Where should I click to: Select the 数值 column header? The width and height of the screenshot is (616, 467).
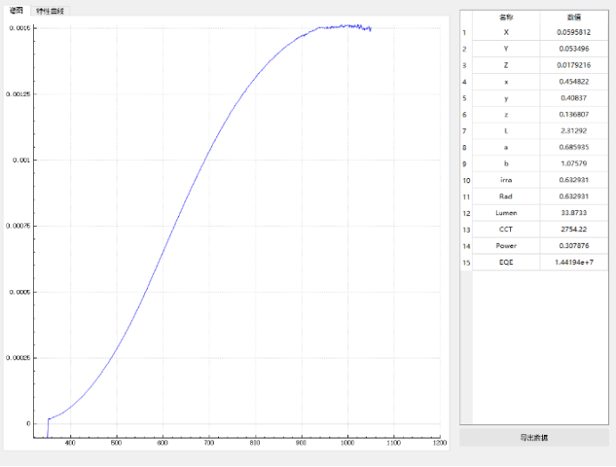coord(574,17)
